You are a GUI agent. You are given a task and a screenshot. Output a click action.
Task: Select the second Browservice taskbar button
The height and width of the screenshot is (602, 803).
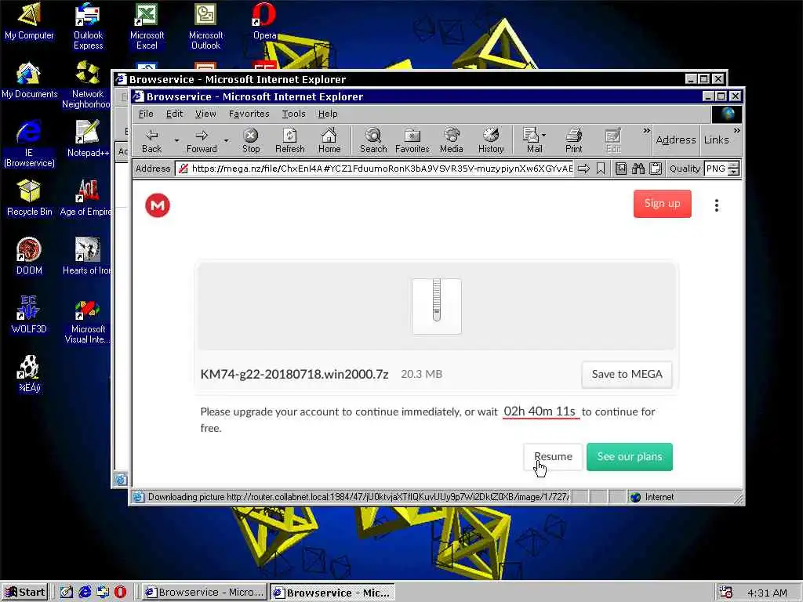pyautogui.click(x=332, y=593)
